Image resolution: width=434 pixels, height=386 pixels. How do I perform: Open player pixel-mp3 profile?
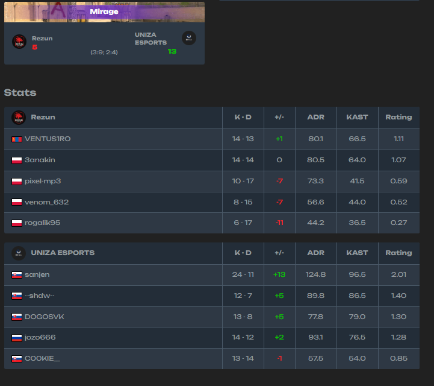point(43,181)
